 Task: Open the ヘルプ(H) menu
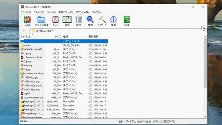coord(96,12)
